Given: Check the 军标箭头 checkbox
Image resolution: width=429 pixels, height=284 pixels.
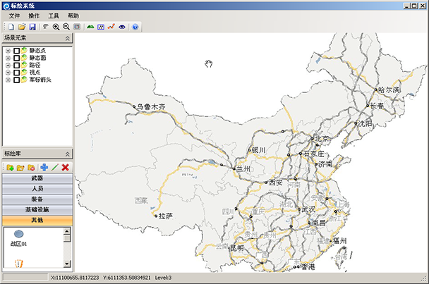Looking at the screenshot, I should [16, 80].
